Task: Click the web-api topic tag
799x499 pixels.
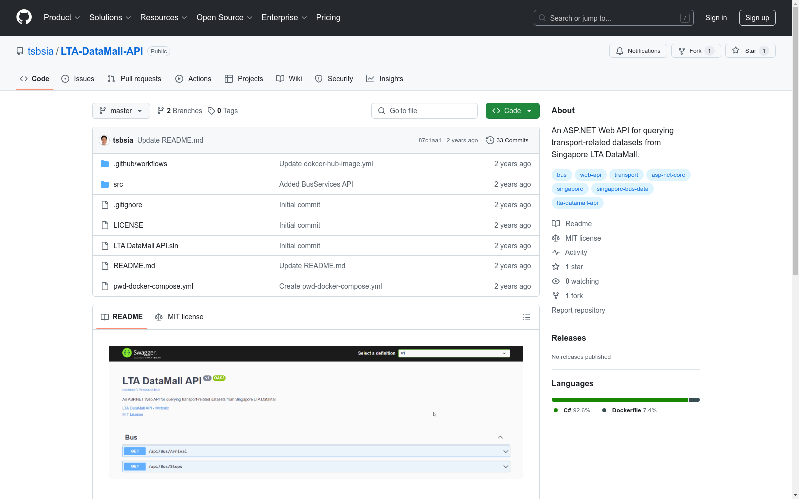Action: pyautogui.click(x=590, y=175)
